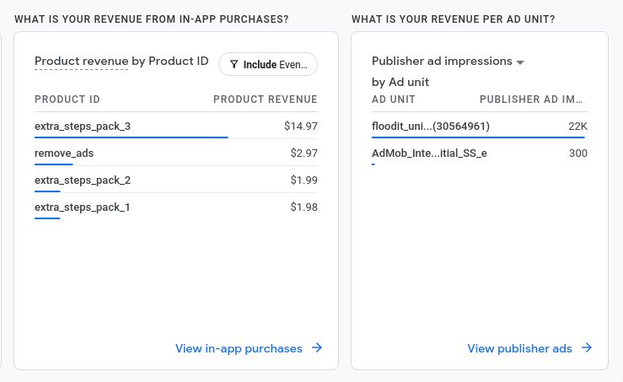
Task: Click AD UNIT column header
Action: click(x=394, y=100)
